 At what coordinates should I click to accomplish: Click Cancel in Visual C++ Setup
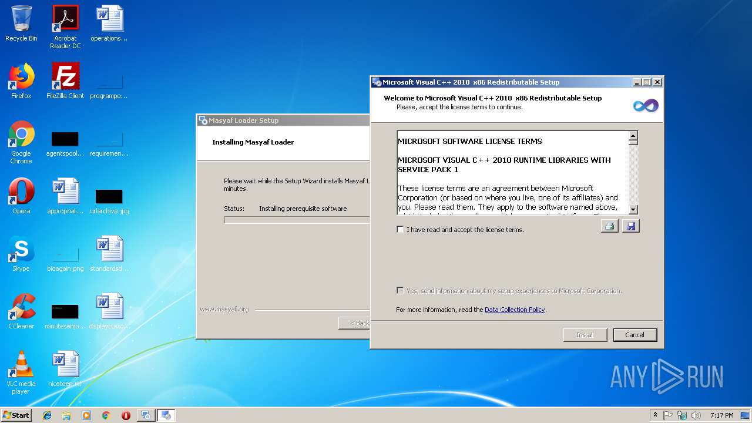[634, 335]
